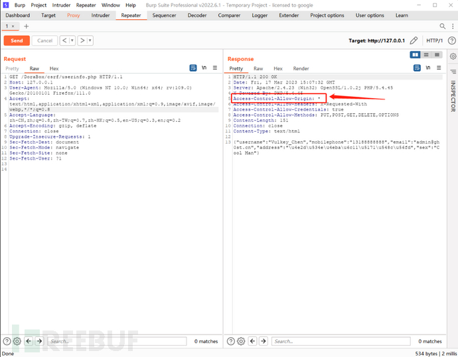The image size is (458, 357).
Task: Open Request search settings gear icon
Action: pyautogui.click(x=17, y=341)
